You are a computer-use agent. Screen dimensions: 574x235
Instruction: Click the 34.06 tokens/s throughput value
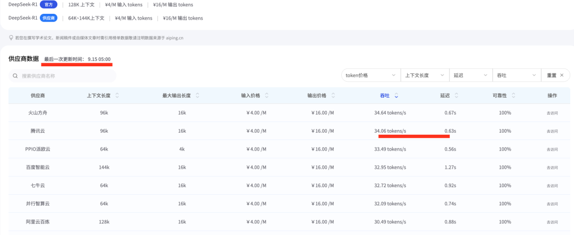click(x=390, y=131)
